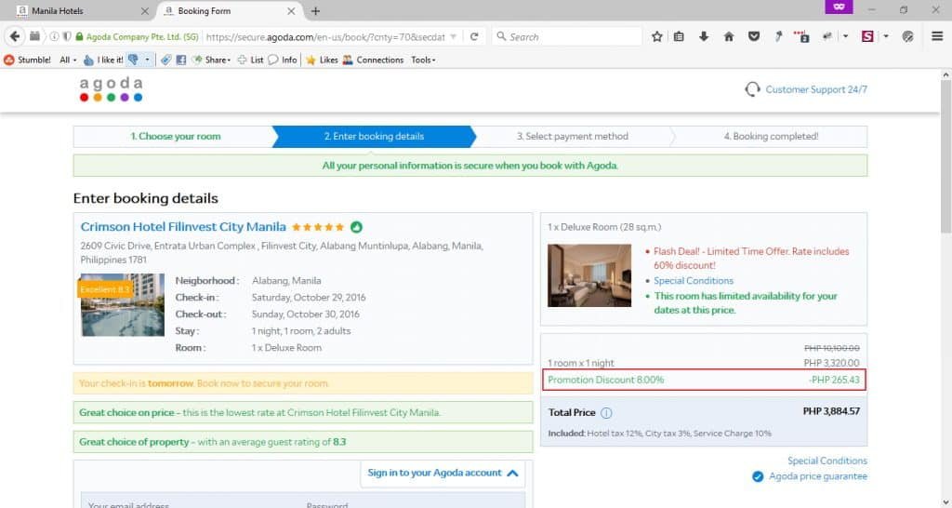Click the hotel five-star rating
The image size is (952, 508).
coord(318,227)
